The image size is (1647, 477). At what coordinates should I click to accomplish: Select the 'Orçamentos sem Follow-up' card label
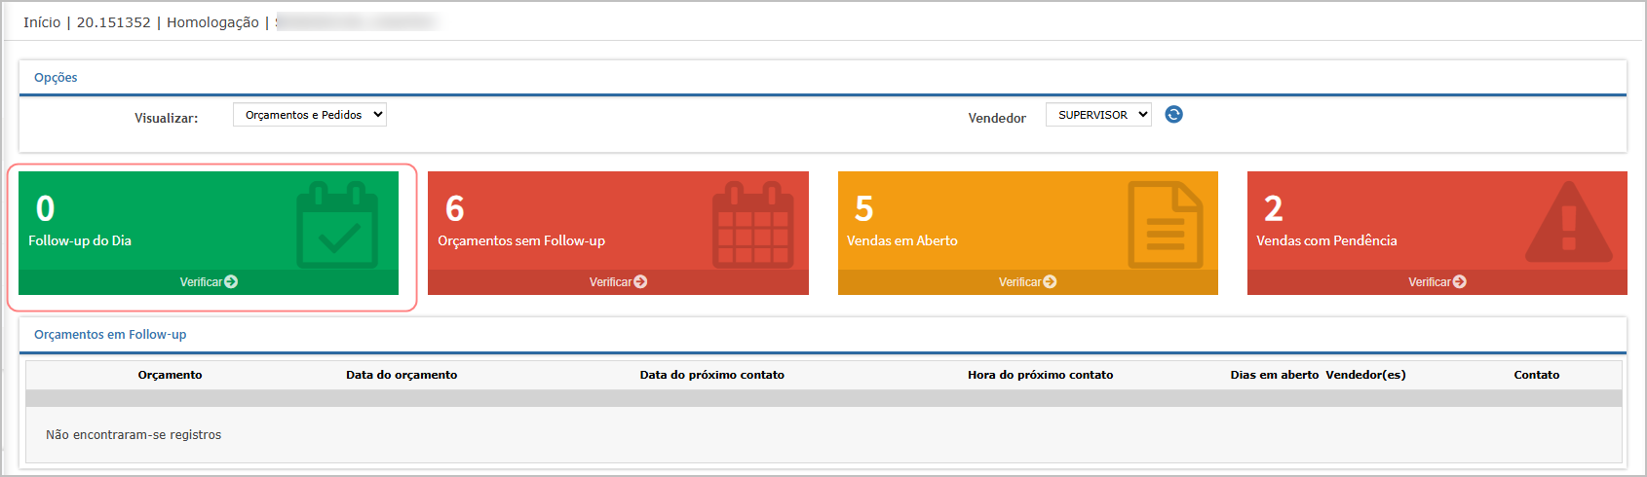click(521, 240)
